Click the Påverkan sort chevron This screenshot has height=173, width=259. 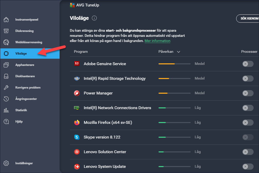pyautogui.click(x=179, y=52)
